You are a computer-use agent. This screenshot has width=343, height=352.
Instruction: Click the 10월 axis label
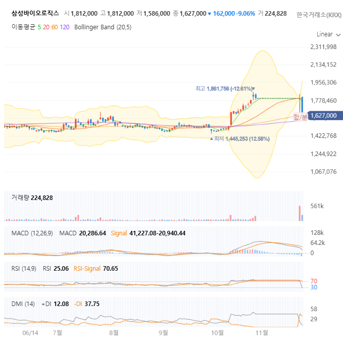click(217, 333)
